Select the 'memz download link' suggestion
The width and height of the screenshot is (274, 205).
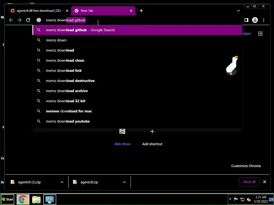click(x=137, y=70)
